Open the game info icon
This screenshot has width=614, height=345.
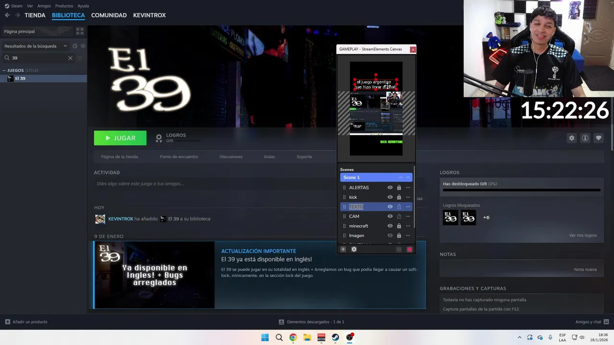(585, 138)
